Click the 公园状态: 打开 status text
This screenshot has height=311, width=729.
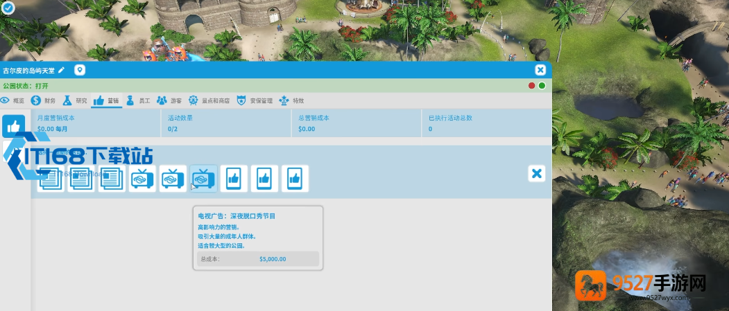click(x=26, y=86)
